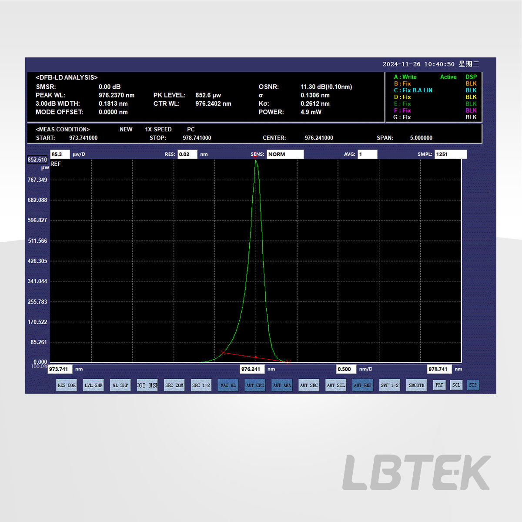Click the SWP 1-2 button
Viewport: 522px width, 522px height.
coord(390,385)
